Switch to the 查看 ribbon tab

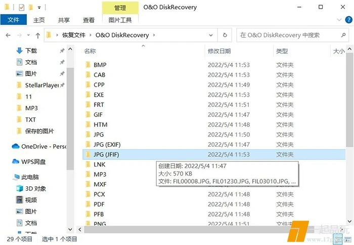(x=88, y=20)
